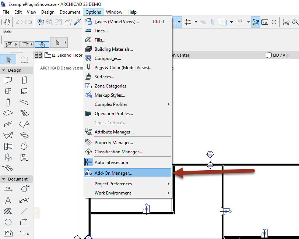Toggle the Auto Intersection option
The height and width of the screenshot is (239, 299).
pos(128,163)
